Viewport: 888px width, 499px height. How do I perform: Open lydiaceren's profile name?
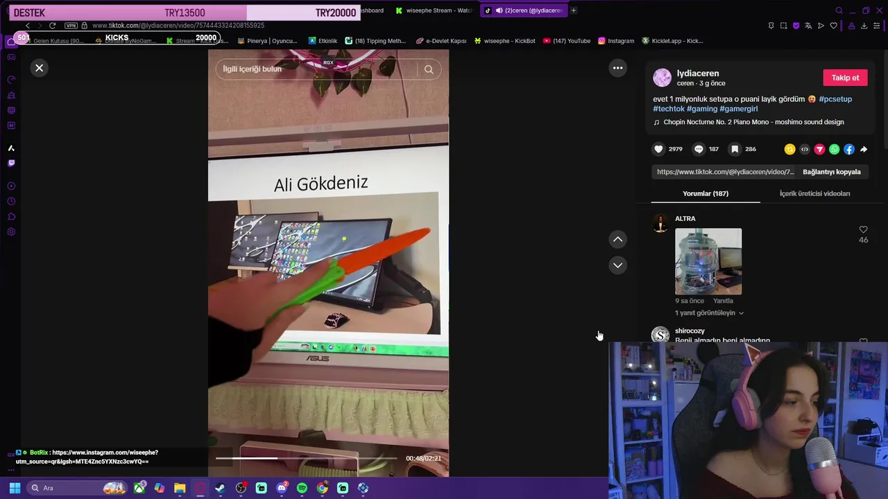coord(698,73)
